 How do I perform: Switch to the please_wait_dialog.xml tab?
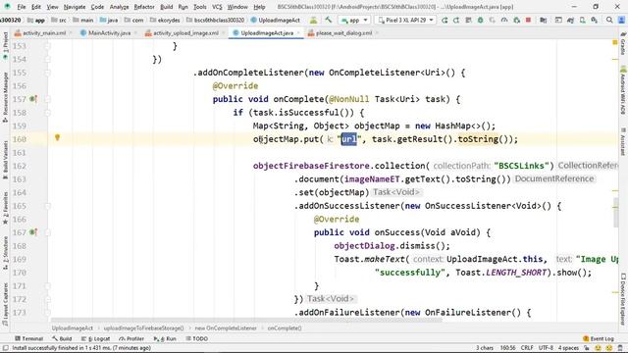(343, 33)
